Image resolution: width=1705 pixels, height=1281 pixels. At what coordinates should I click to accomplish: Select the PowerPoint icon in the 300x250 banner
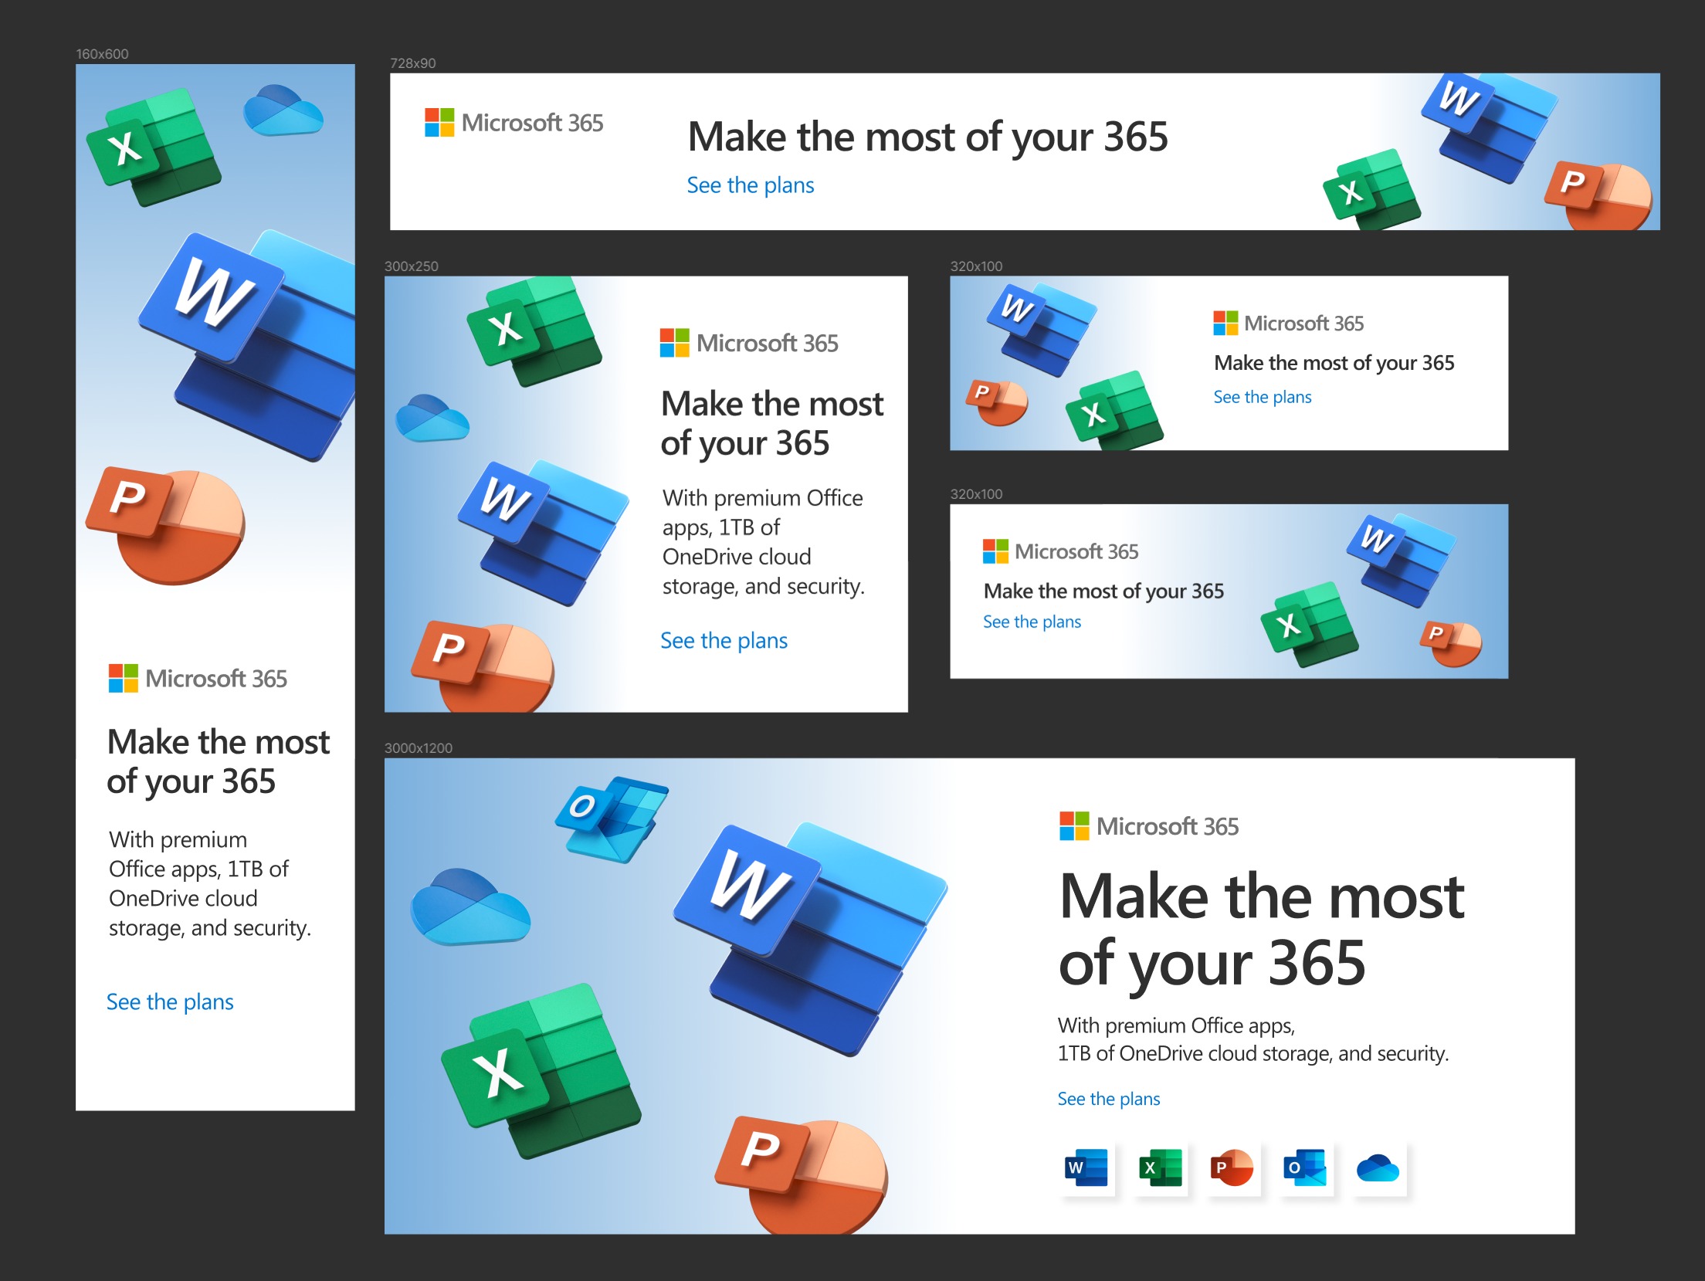click(x=483, y=666)
